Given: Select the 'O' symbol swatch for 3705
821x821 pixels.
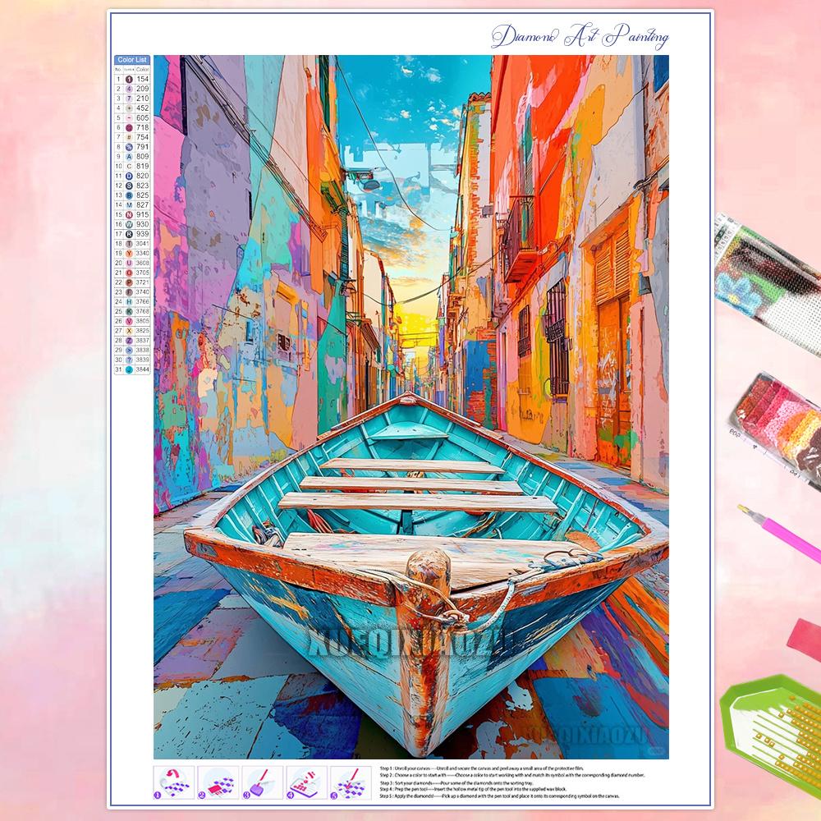Looking at the screenshot, I should (x=129, y=273).
